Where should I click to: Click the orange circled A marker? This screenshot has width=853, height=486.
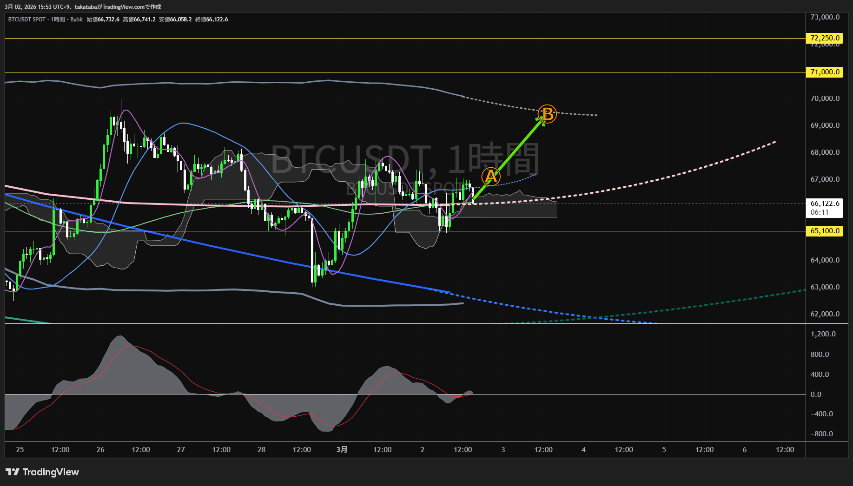(490, 177)
